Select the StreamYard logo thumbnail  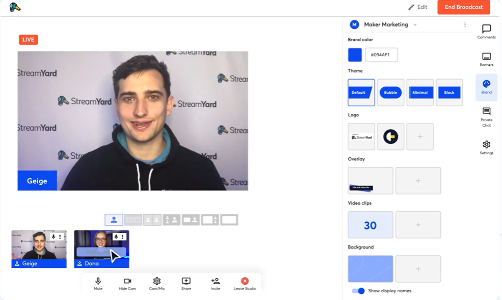(x=361, y=137)
